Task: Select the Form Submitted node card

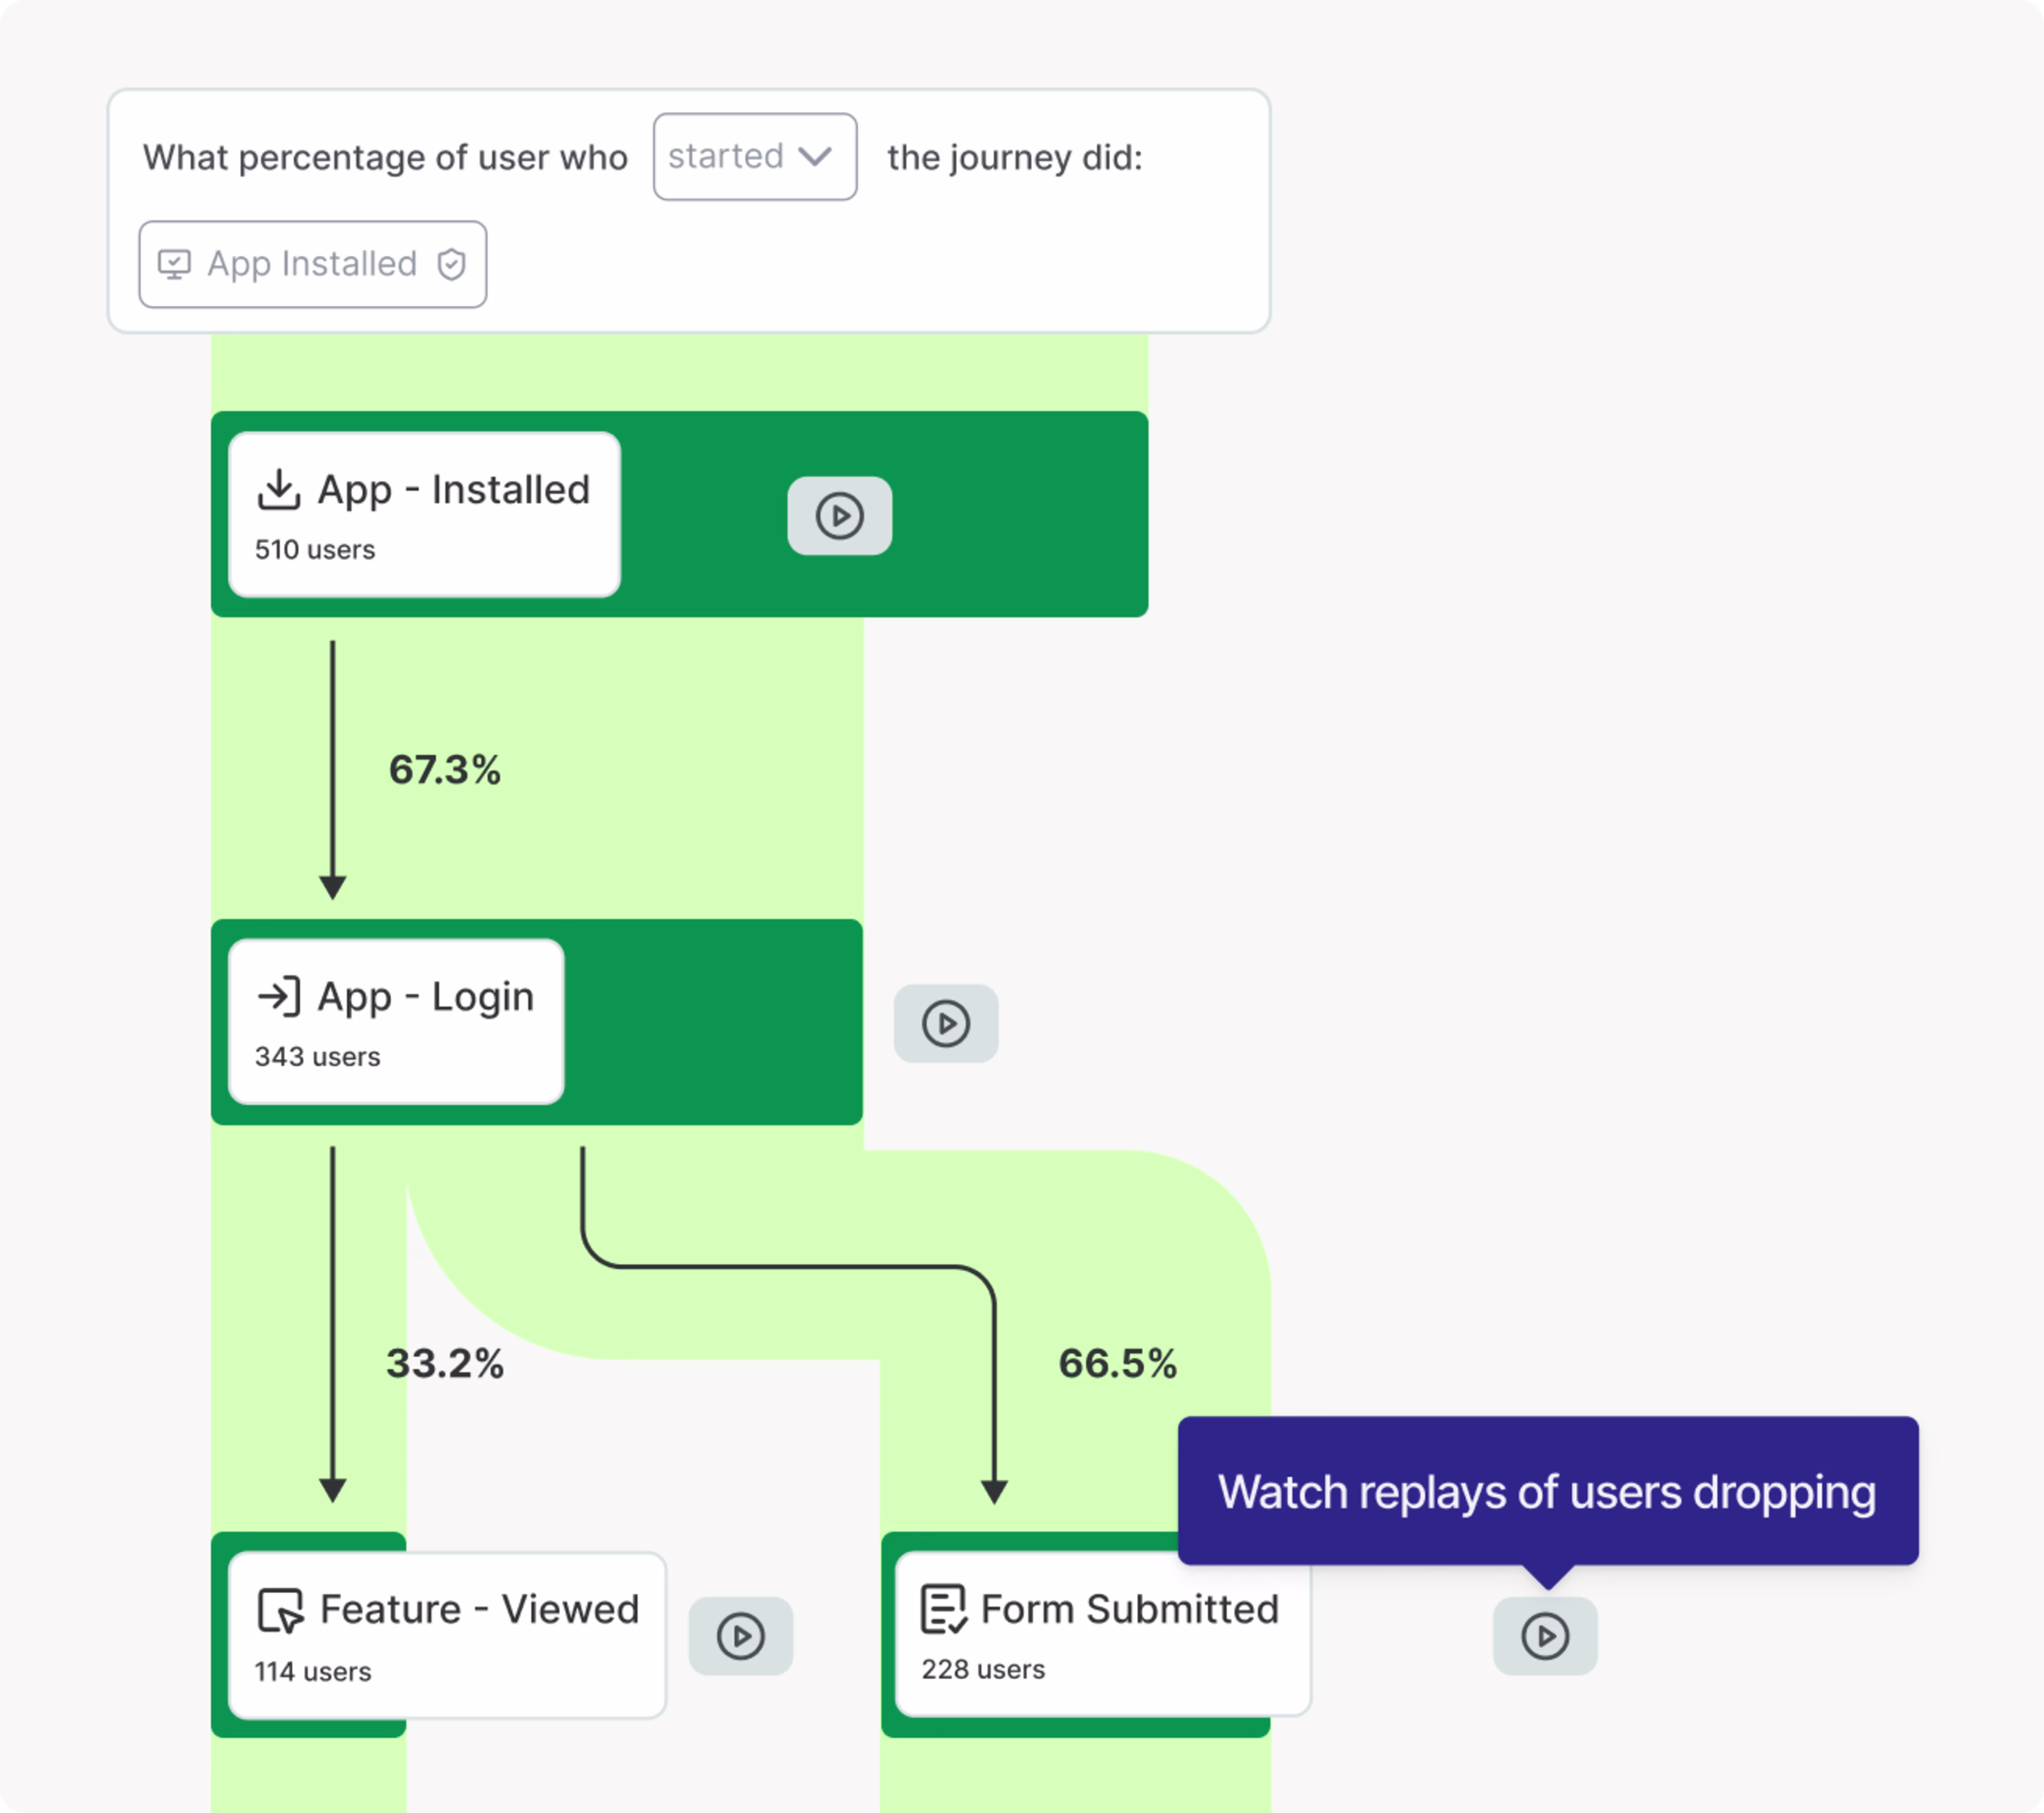Action: coord(1099,1636)
